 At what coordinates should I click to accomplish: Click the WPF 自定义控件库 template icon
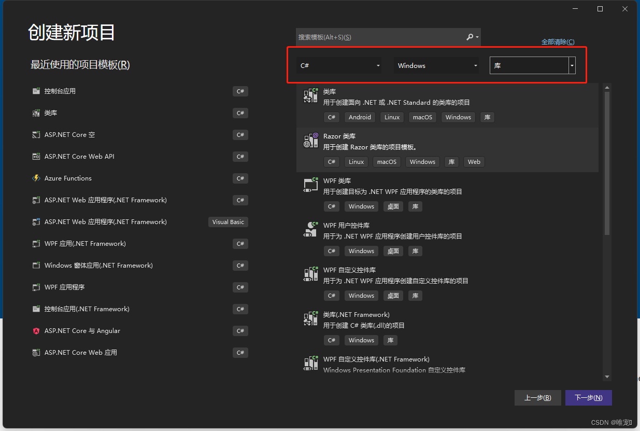coord(310,274)
